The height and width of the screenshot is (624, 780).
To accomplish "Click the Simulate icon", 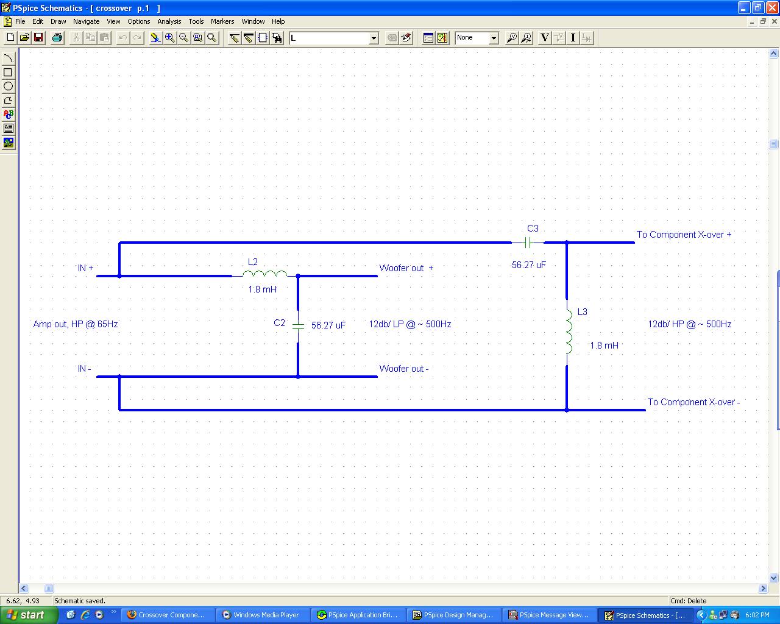I will (442, 38).
